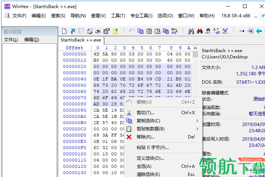Image resolution: width=265 pixels, height=177 pixels.
Task: Click the greyed Undo arrow in toolbar
Action: click(132, 31)
